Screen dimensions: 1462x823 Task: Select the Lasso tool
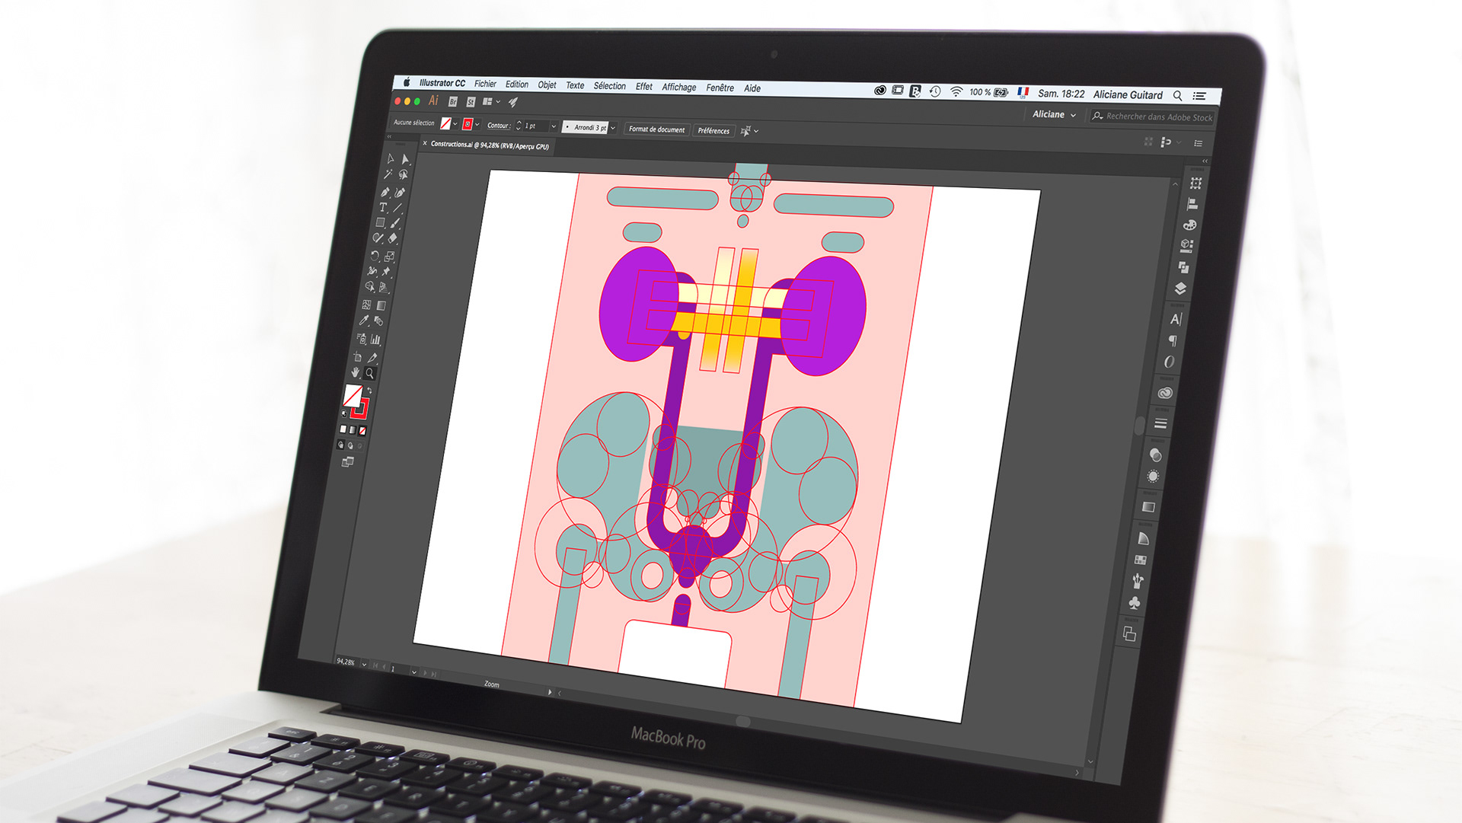(x=403, y=175)
